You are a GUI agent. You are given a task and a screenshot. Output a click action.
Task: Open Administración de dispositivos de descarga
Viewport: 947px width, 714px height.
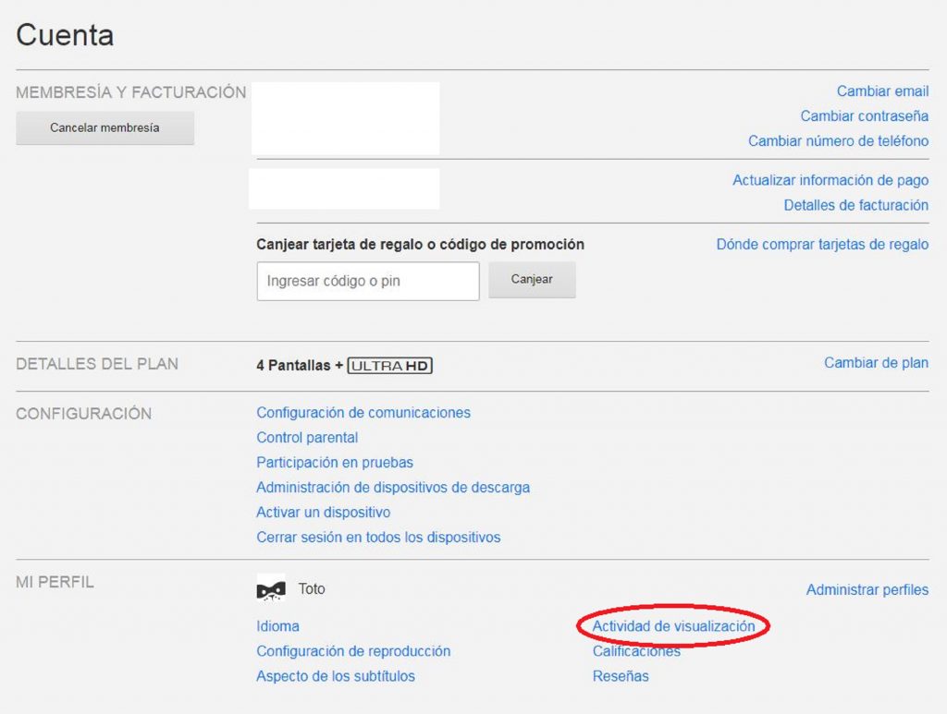click(x=393, y=488)
